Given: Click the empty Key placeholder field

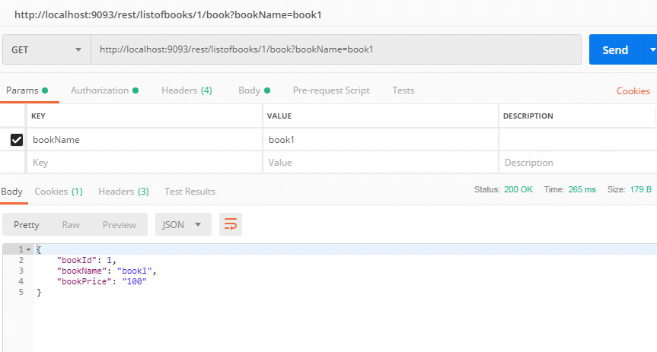Looking at the screenshot, I should coord(145,163).
